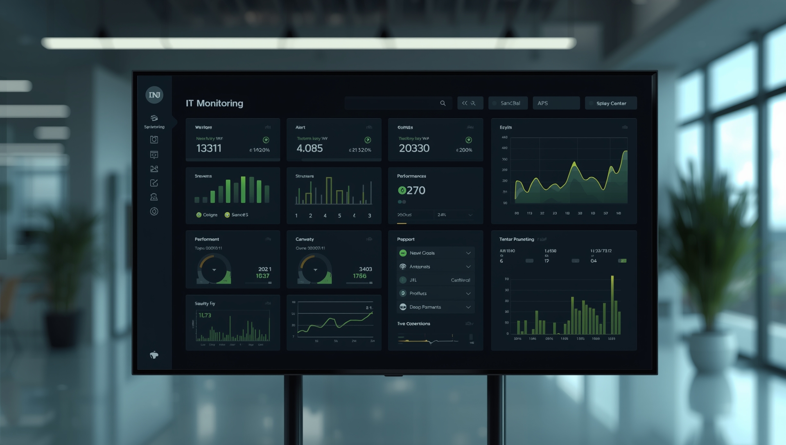Viewport: 786px width, 445px height.
Task: Switch to the APS tab at the top
Action: [x=556, y=103]
